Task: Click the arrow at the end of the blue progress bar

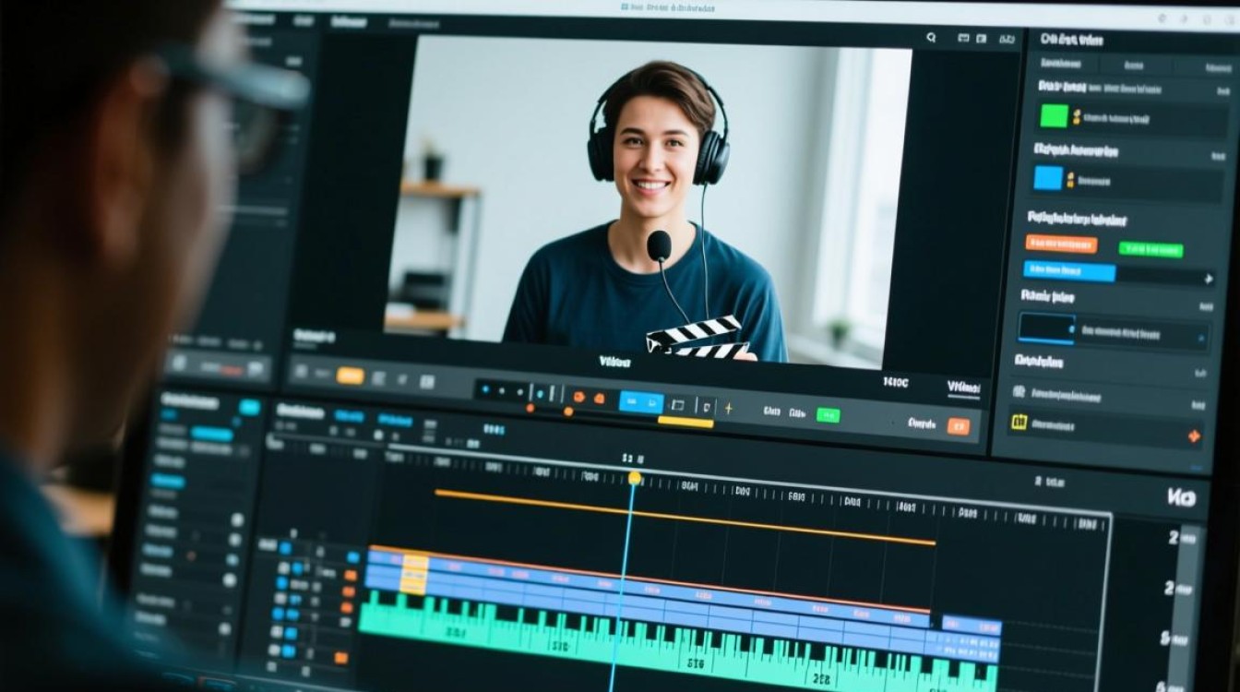Action: pyautogui.click(x=1208, y=278)
